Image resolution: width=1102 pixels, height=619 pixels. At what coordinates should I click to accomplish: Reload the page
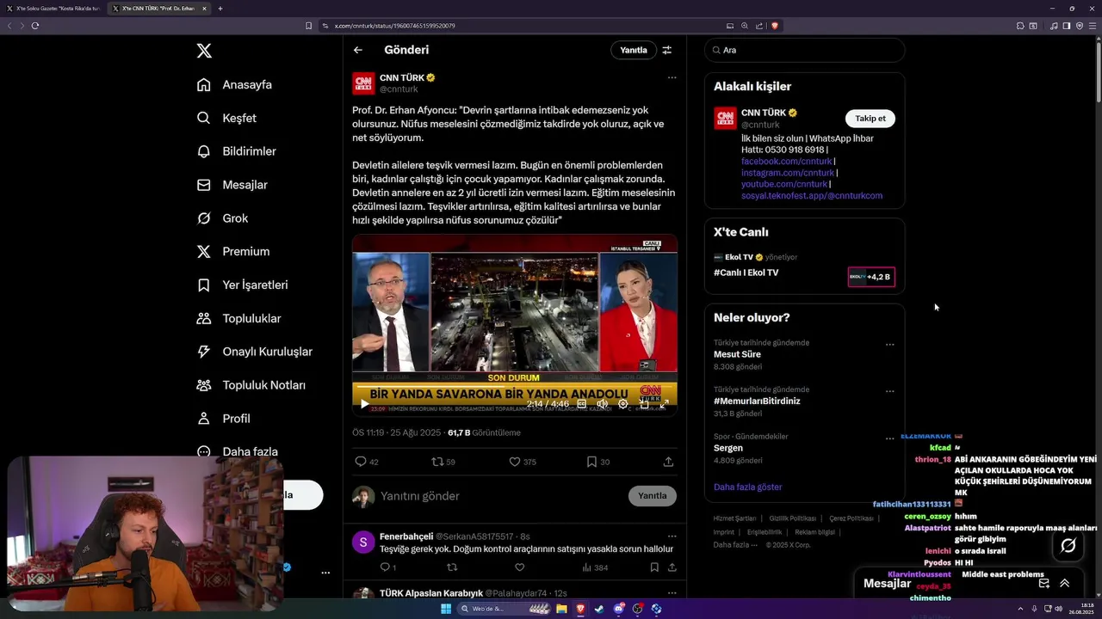pos(35,26)
